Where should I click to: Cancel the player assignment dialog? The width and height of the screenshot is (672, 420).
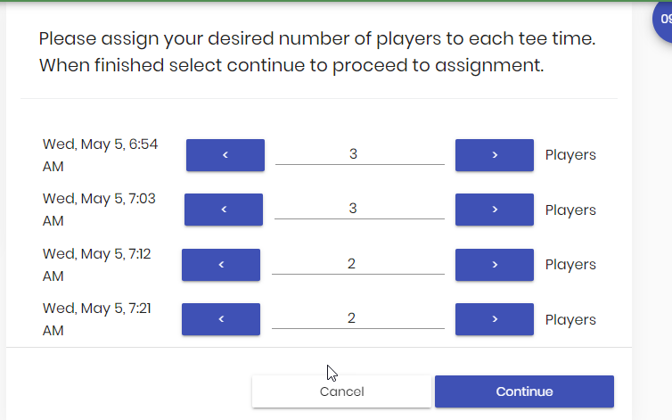[x=341, y=391]
